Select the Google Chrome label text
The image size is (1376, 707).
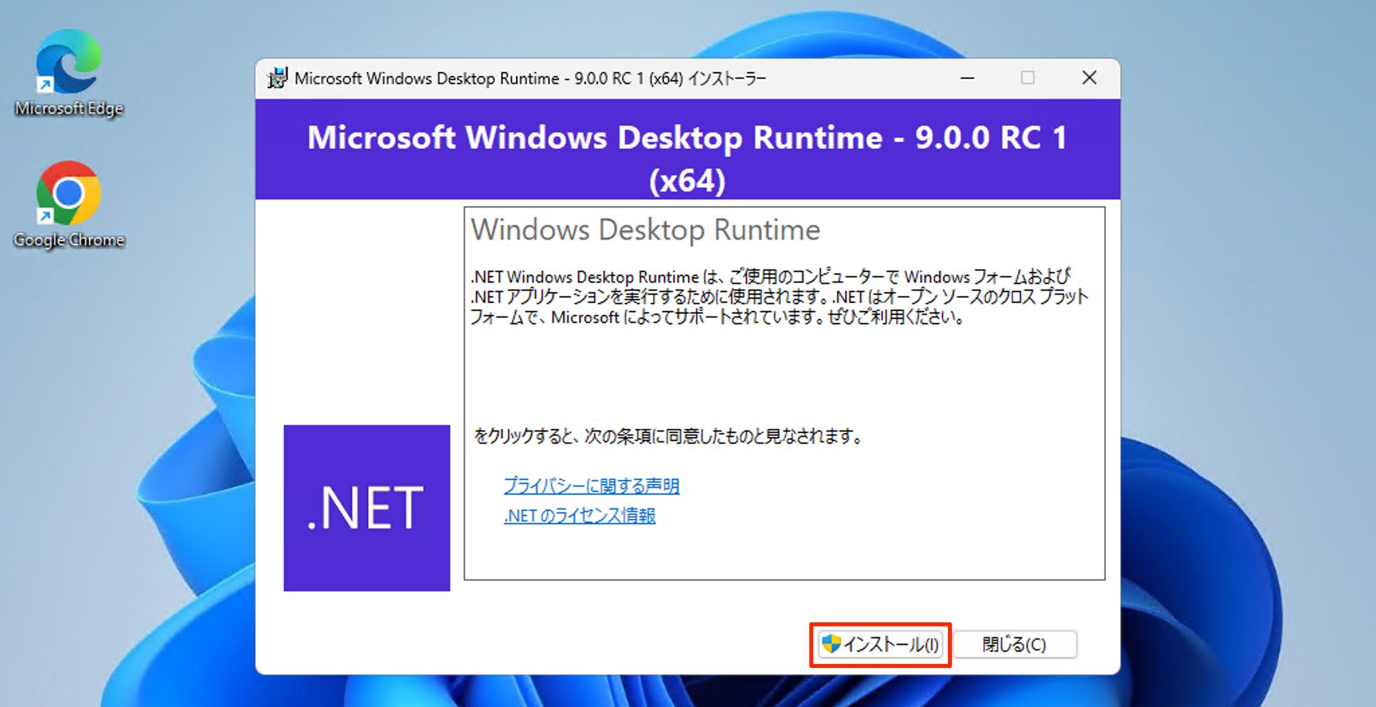(69, 239)
